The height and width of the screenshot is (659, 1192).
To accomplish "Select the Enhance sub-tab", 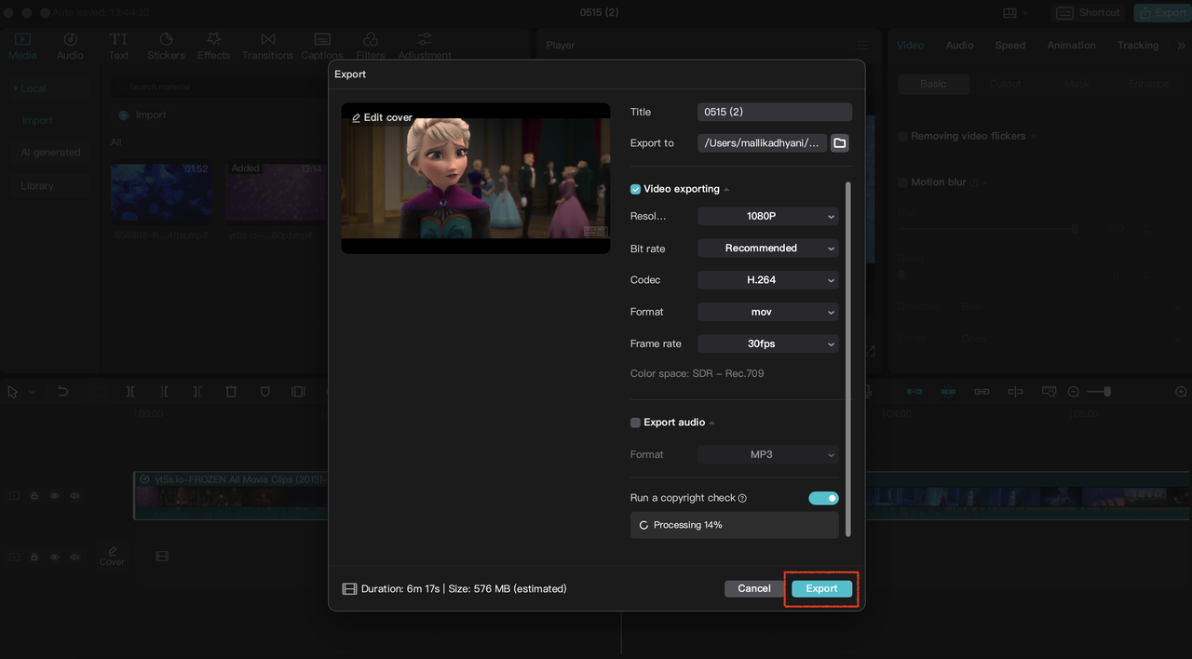I will tap(1148, 84).
